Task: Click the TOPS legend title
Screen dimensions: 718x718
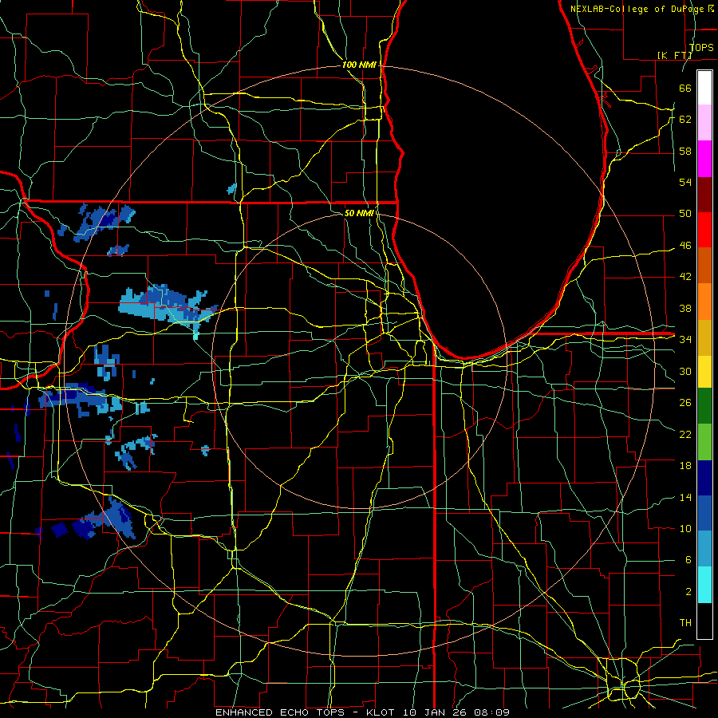Action: [701, 47]
